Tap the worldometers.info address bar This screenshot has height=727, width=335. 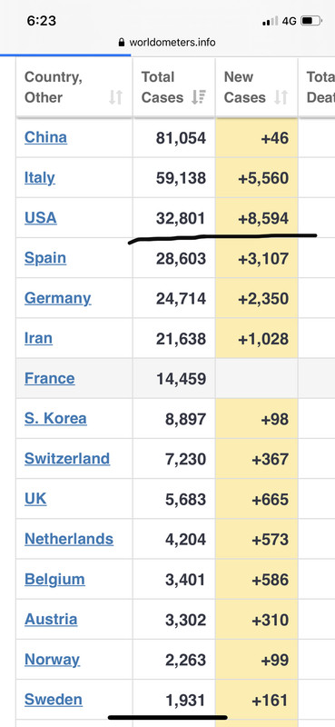(x=167, y=42)
